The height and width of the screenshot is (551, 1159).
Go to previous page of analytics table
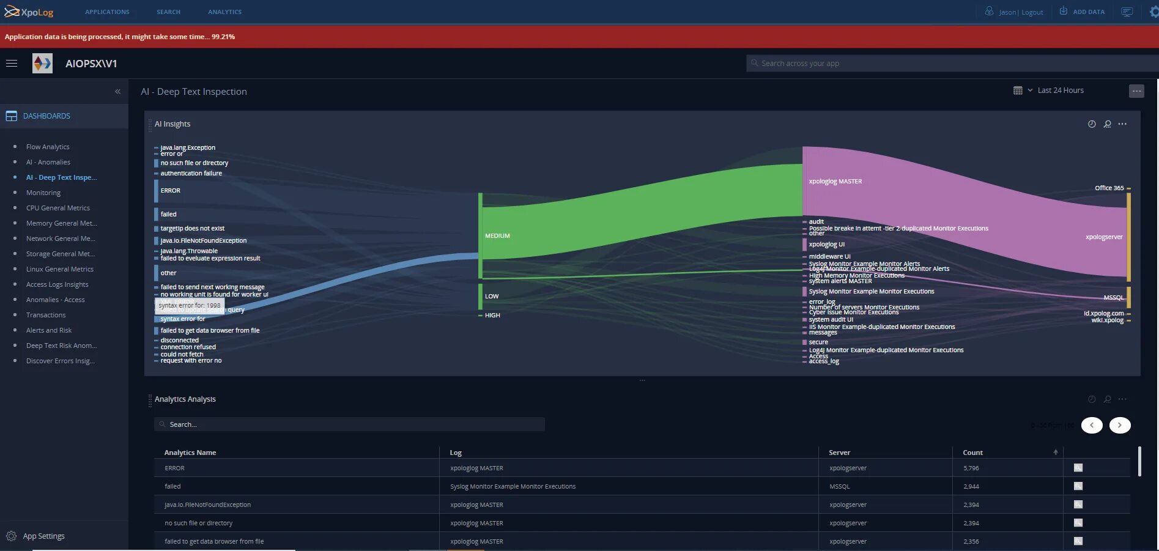[1092, 425]
